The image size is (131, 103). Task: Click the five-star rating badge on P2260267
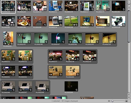(20, 90)
